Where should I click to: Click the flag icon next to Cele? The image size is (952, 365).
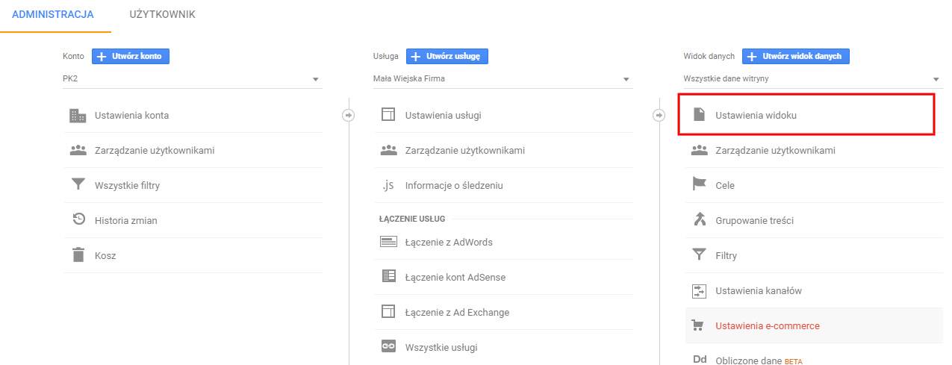[x=699, y=185]
